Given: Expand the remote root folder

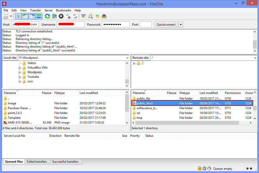Looking at the screenshot, I should tap(134, 63).
